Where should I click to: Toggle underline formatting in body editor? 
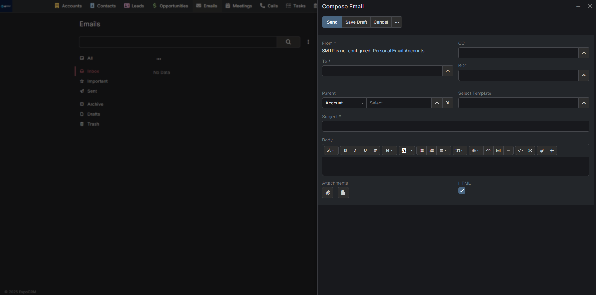[x=365, y=150]
